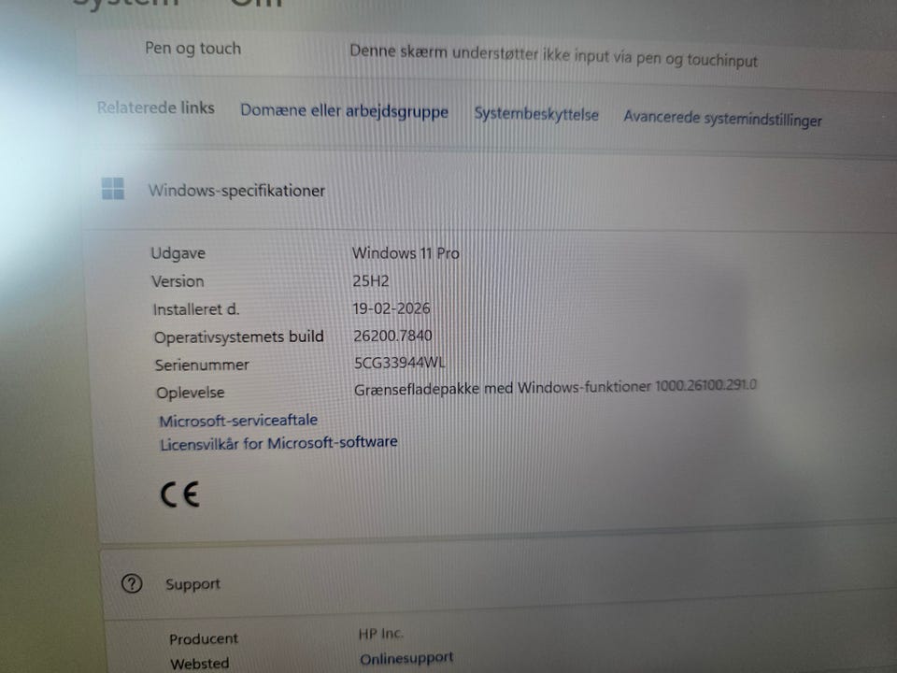Select the serial number 5CG33944WL

tap(399, 363)
